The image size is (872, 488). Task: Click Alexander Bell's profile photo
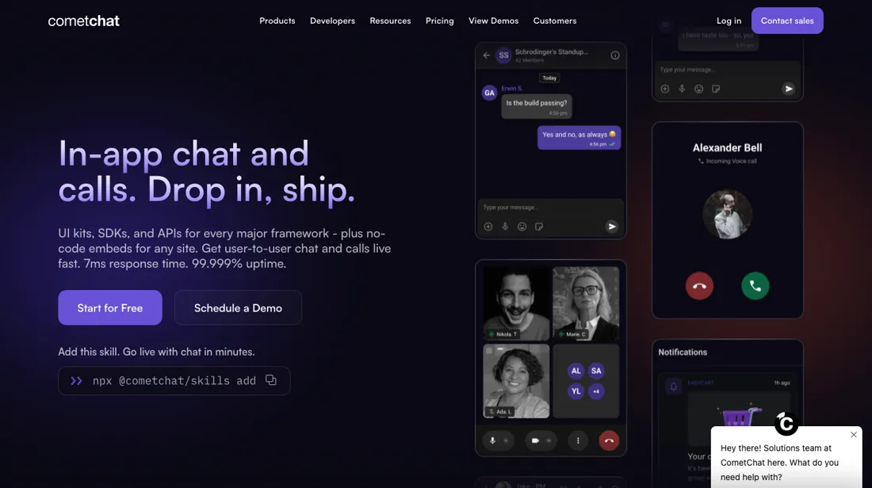coord(728,215)
